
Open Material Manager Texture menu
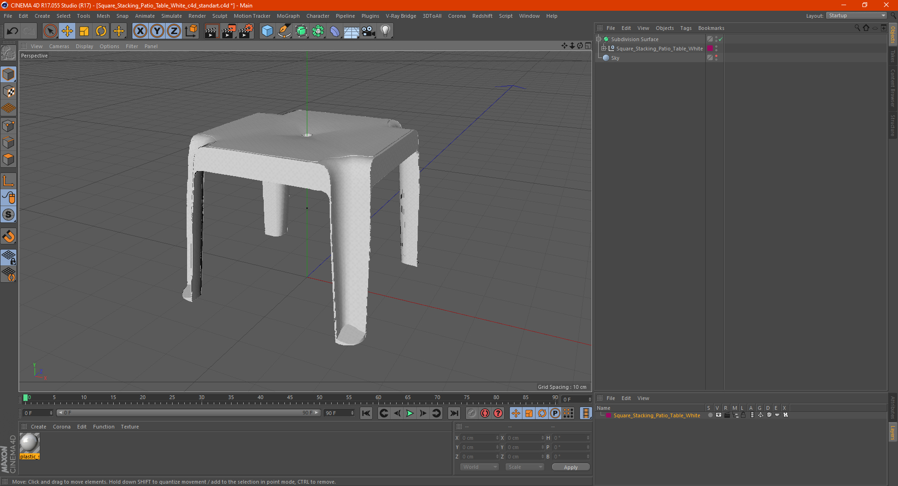pos(130,427)
